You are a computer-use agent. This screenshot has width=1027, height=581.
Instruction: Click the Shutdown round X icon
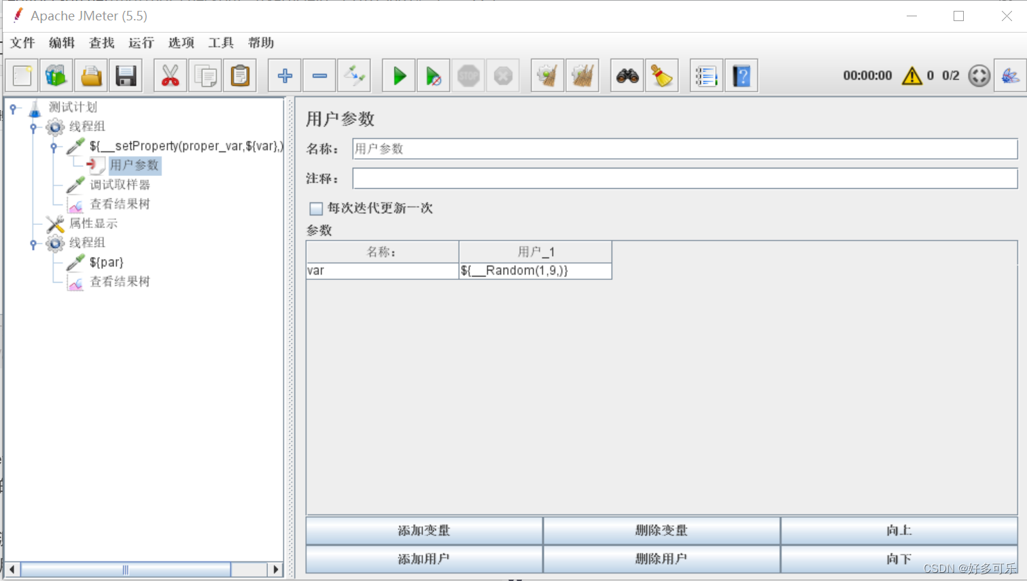coord(503,75)
